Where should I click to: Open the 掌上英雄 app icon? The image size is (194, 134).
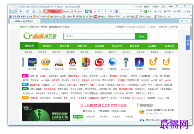coord(32,62)
